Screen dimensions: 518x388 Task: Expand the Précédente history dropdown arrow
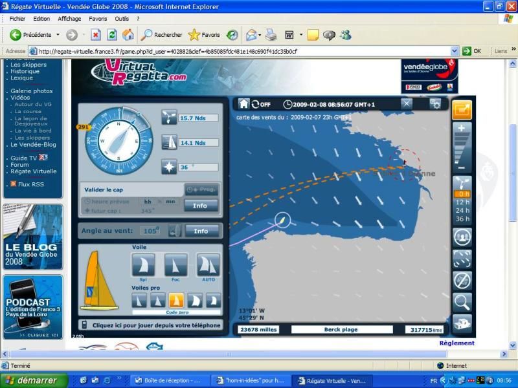(x=58, y=35)
